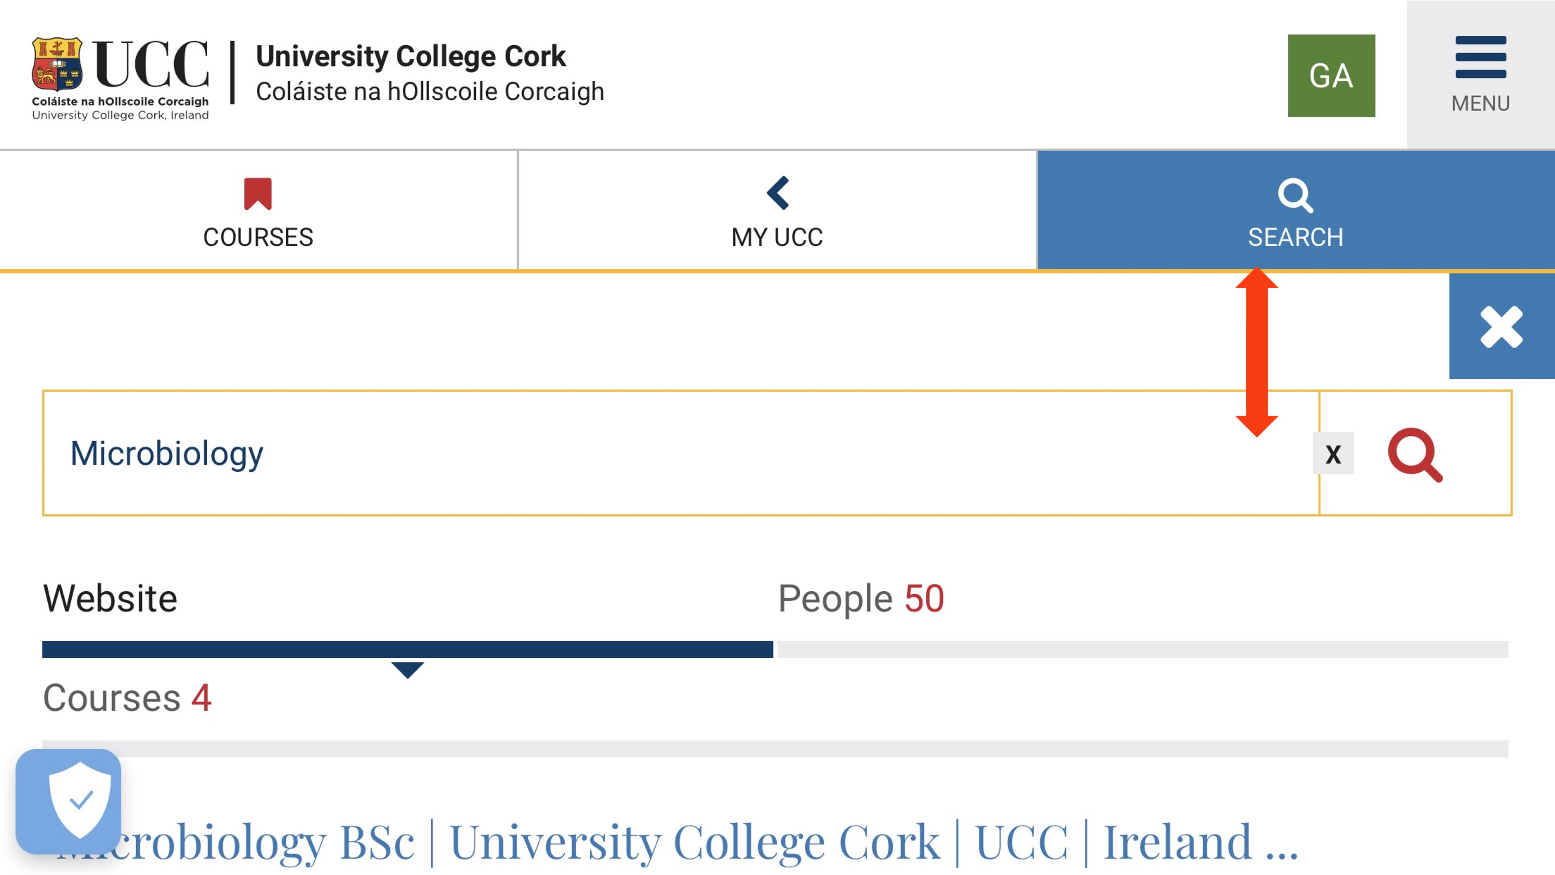Click the My UCC chevron icon

(777, 193)
